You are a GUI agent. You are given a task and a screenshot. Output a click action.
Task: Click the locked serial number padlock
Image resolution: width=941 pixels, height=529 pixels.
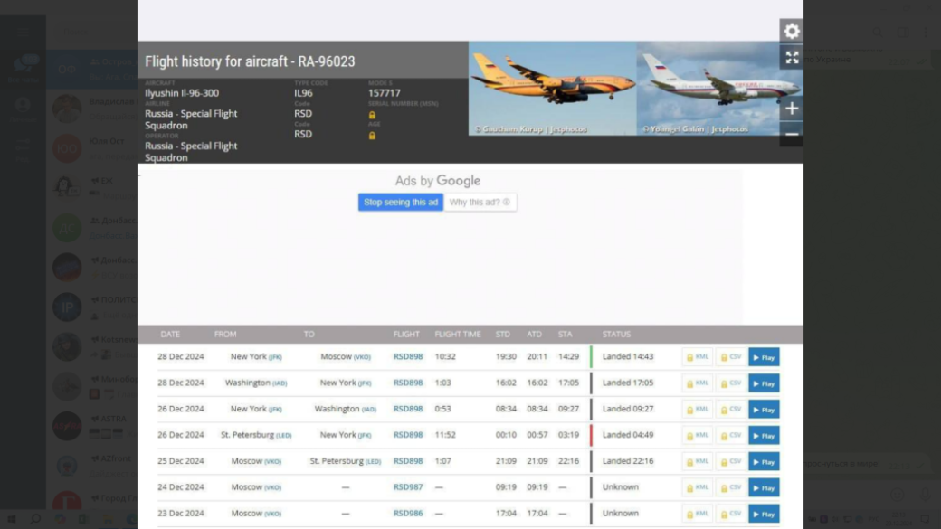372,115
